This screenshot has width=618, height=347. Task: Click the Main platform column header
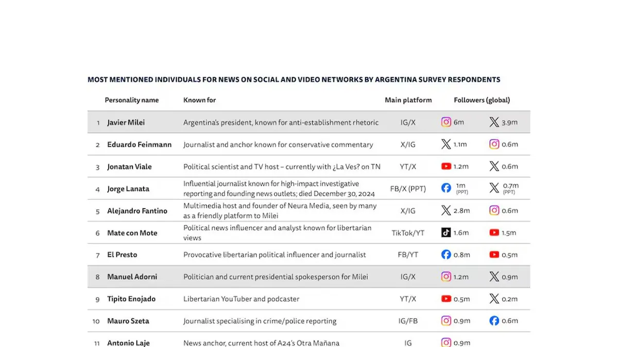click(x=408, y=100)
